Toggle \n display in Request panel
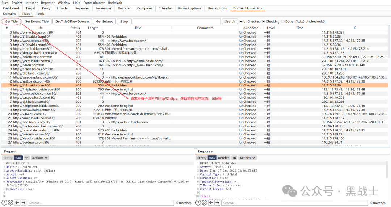Screen dimensions: 391x207 [27, 158]
